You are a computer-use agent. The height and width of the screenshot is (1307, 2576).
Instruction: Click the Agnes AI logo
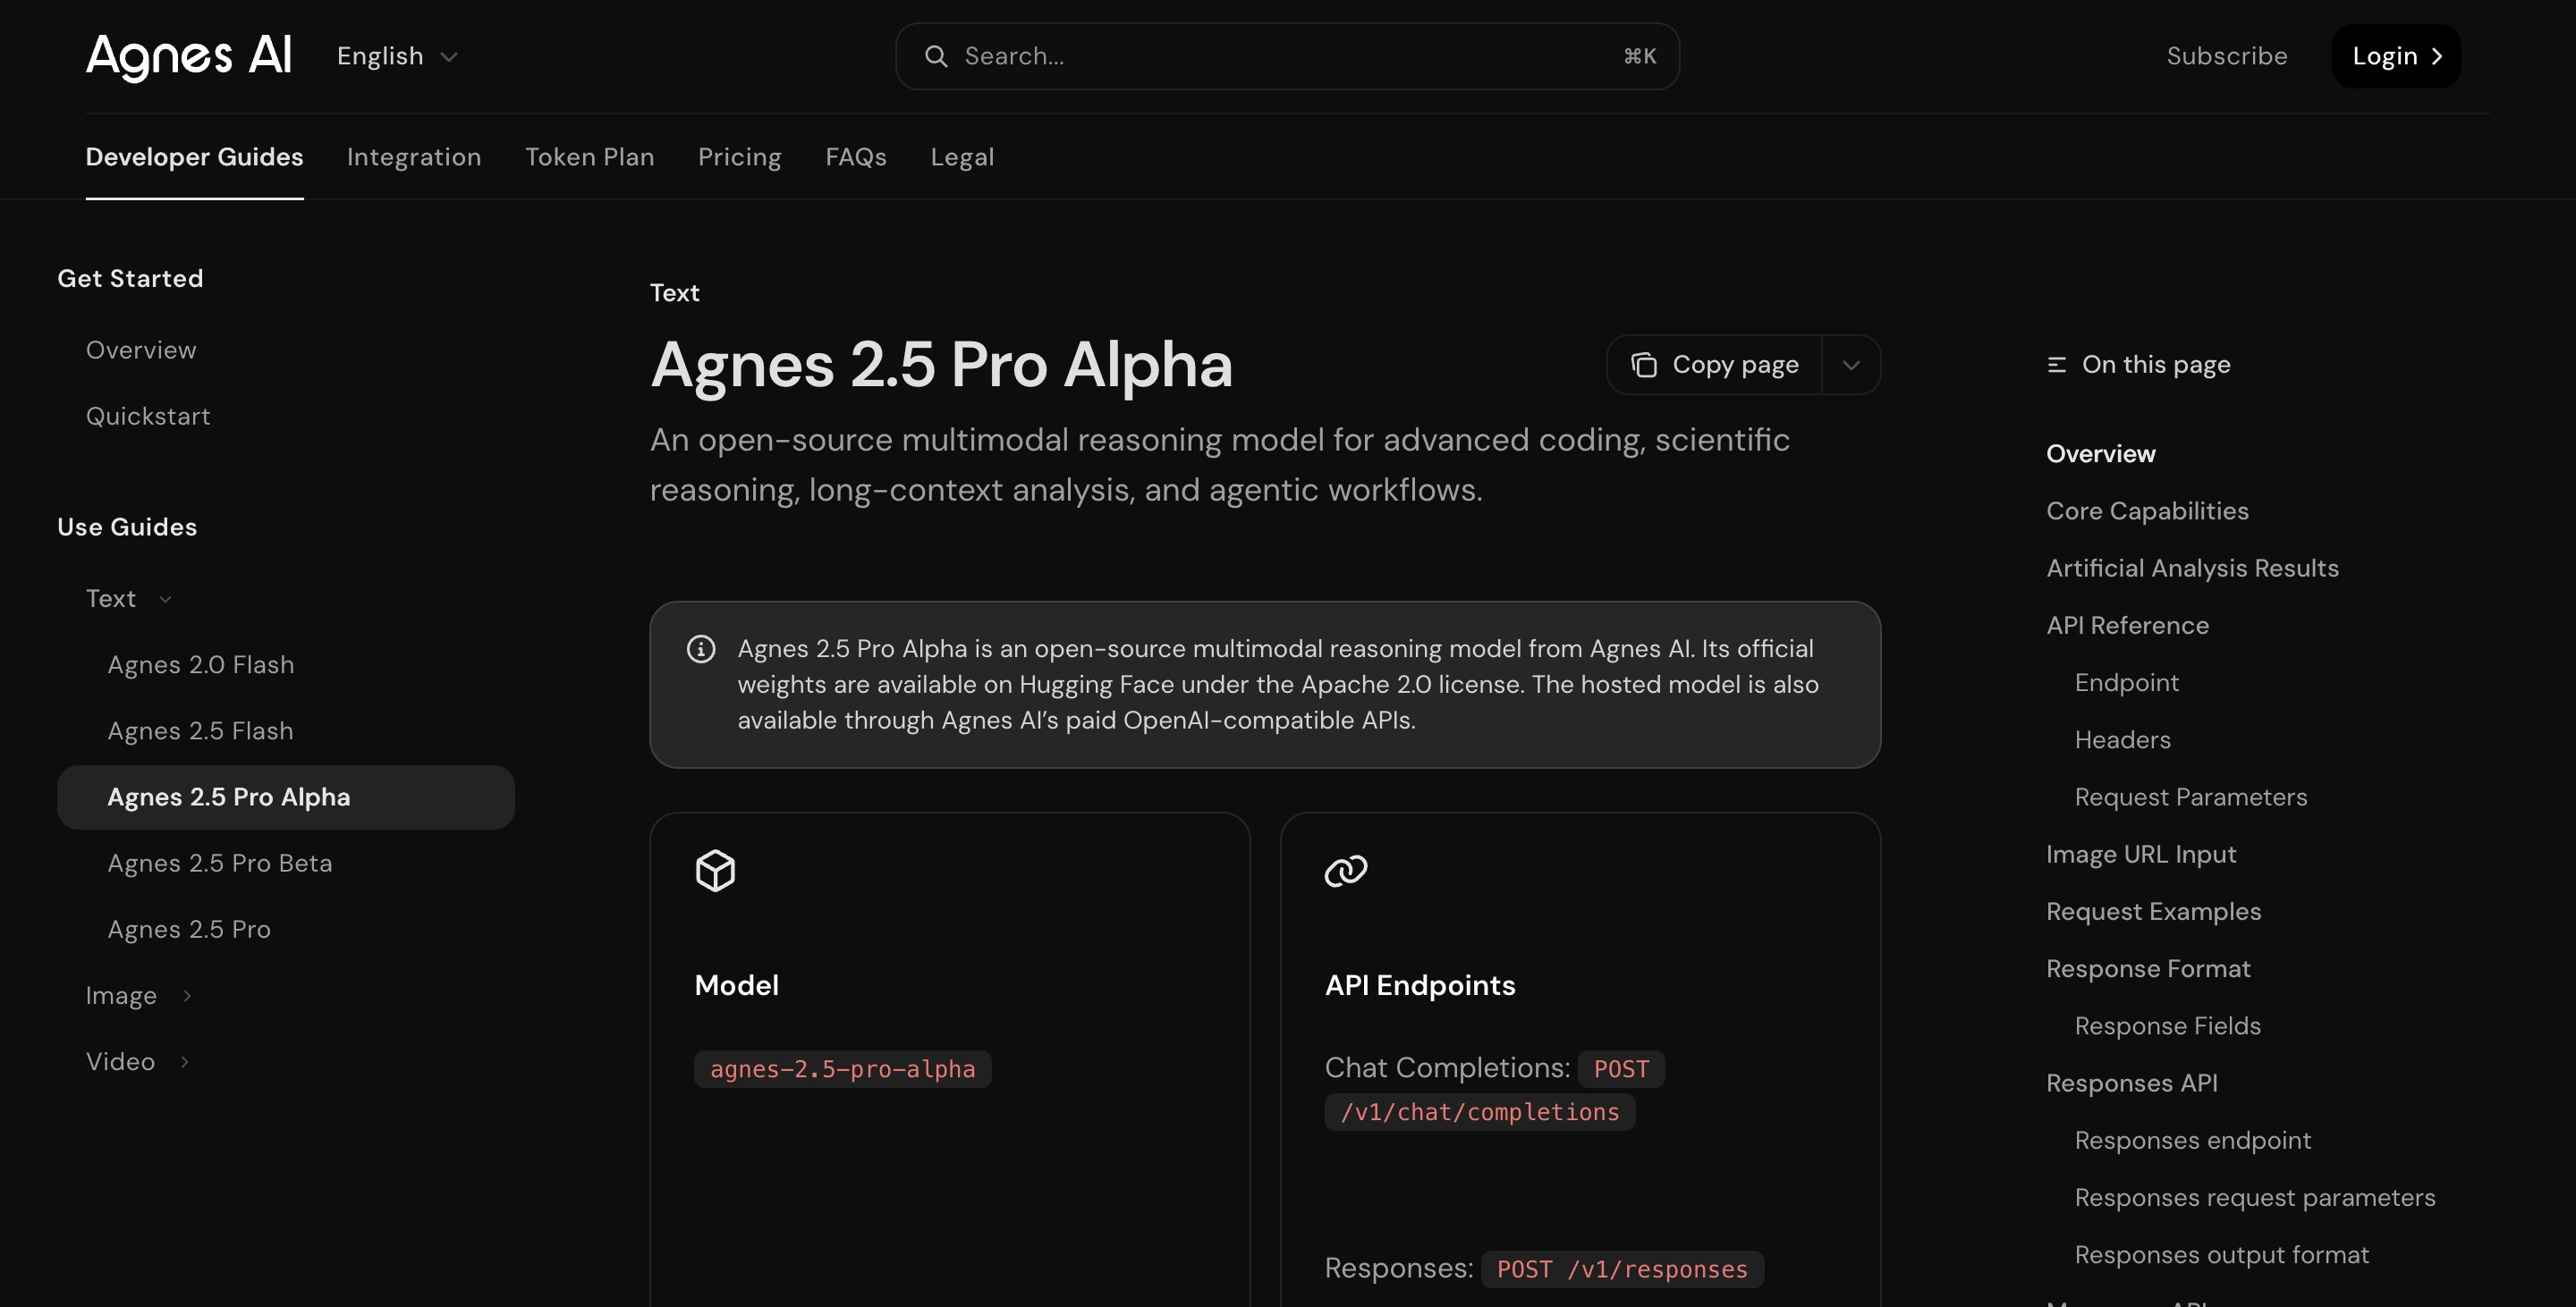click(x=189, y=56)
